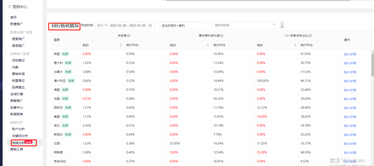The image size is (374, 166).
Task: Sort by 点击率 我的 column
Action: 121,45
